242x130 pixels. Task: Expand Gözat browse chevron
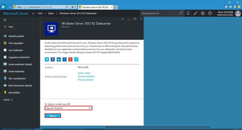tap(12, 100)
